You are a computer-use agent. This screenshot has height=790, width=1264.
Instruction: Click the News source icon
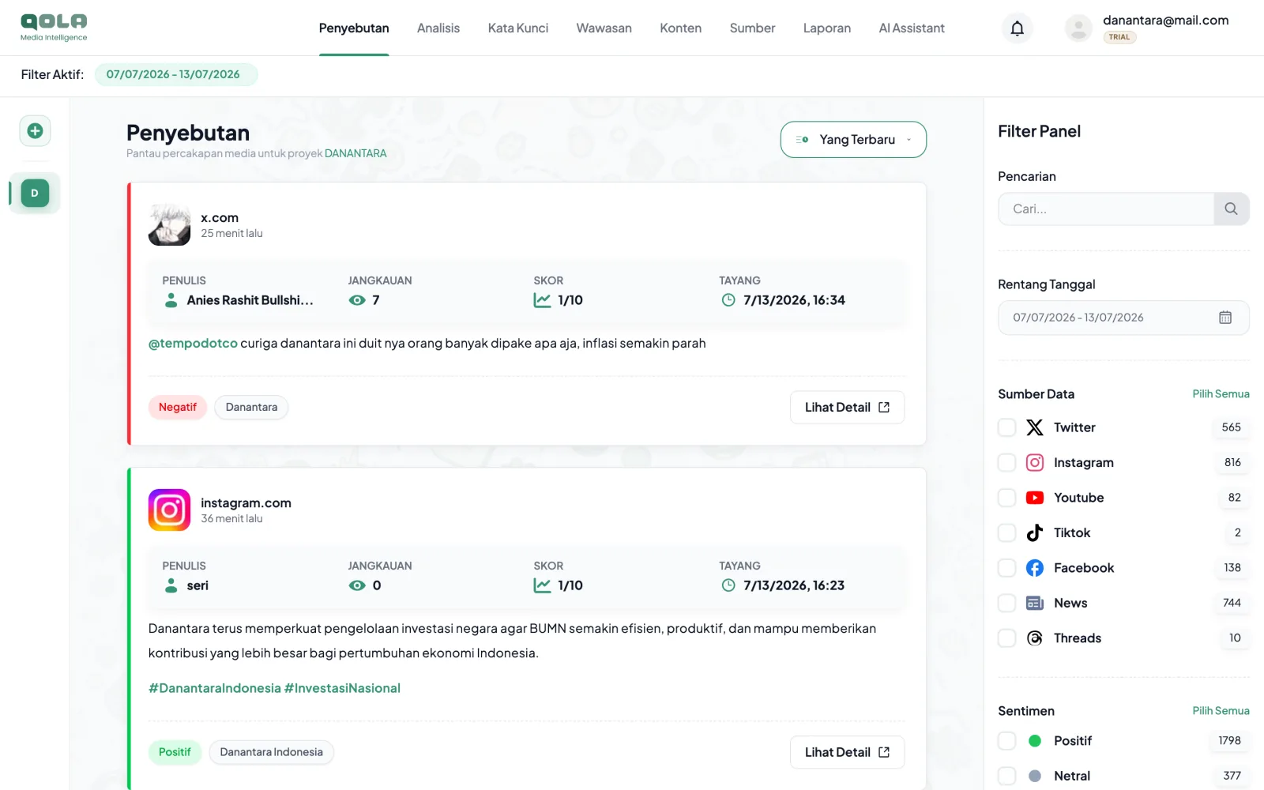(1035, 603)
